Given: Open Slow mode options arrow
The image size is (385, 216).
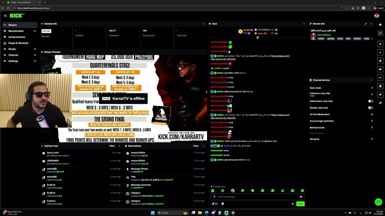Looking at the screenshot, I should tap(372, 88).
